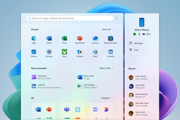Click the Alina's iPhone device image
The height and width of the screenshot is (120, 180).
[x=142, y=22]
